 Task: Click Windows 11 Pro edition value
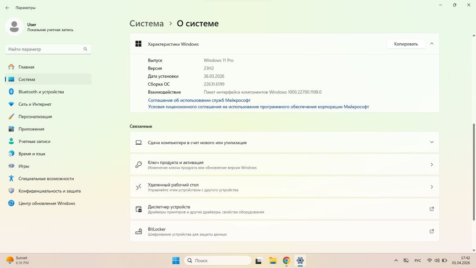coord(218,60)
